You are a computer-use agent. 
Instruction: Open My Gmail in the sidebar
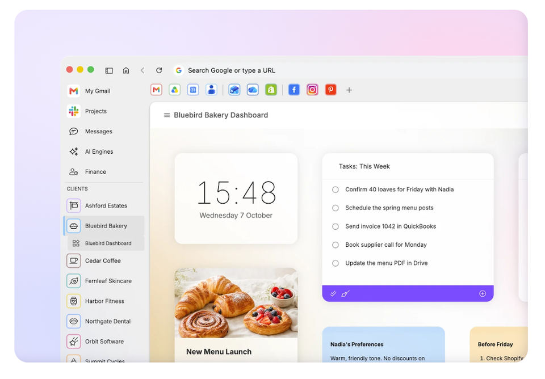(x=104, y=91)
